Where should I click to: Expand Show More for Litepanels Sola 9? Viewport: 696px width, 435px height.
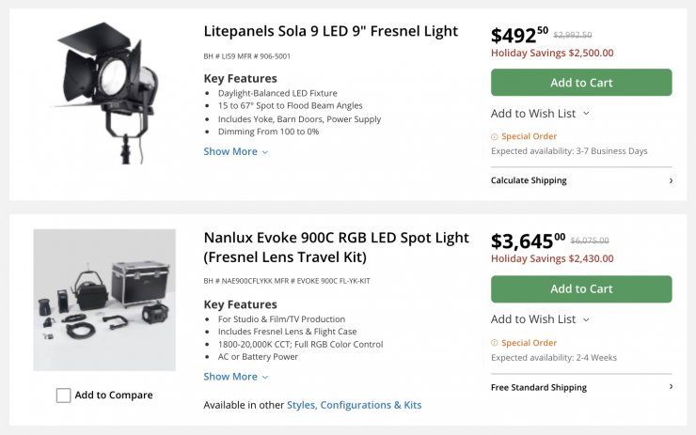235,151
